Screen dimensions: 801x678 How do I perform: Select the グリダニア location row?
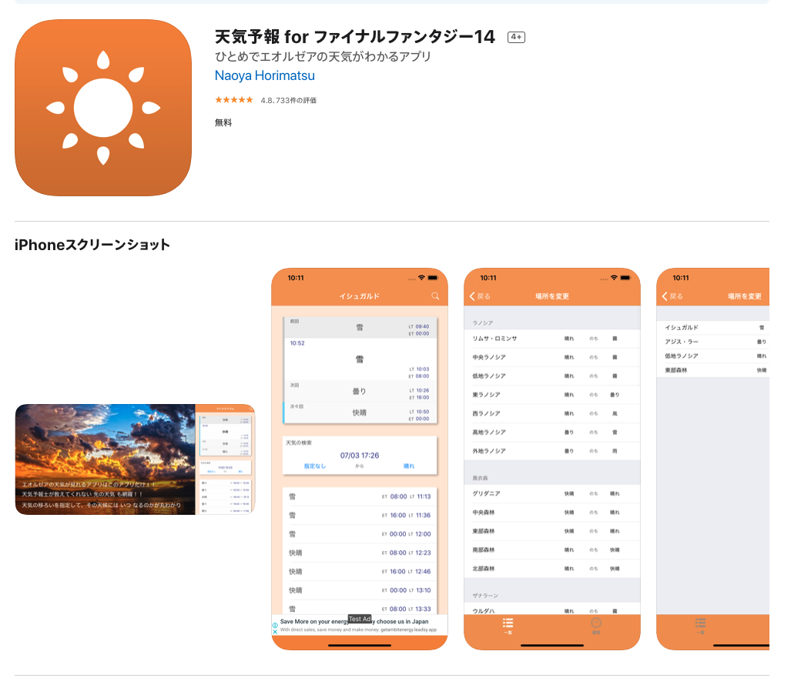pyautogui.click(x=551, y=494)
